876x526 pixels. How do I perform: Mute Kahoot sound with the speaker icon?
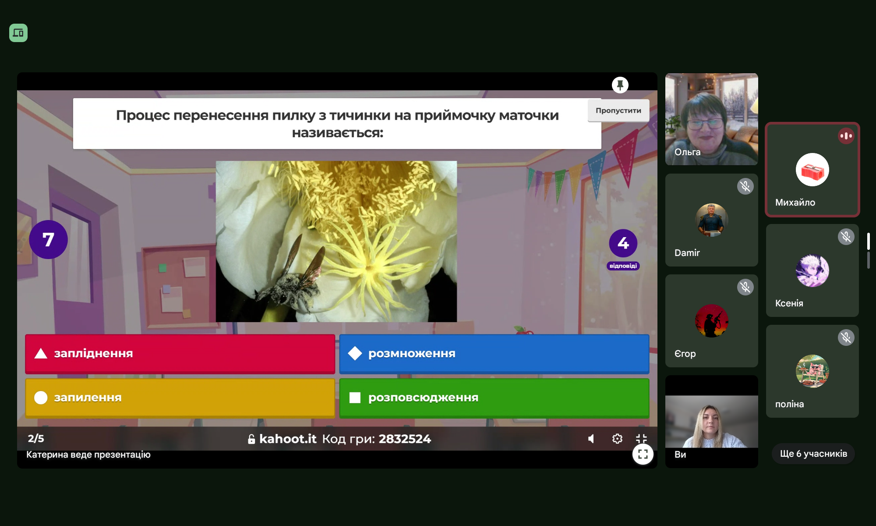(x=591, y=439)
